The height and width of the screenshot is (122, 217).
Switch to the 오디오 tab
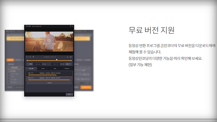(x=43, y=69)
